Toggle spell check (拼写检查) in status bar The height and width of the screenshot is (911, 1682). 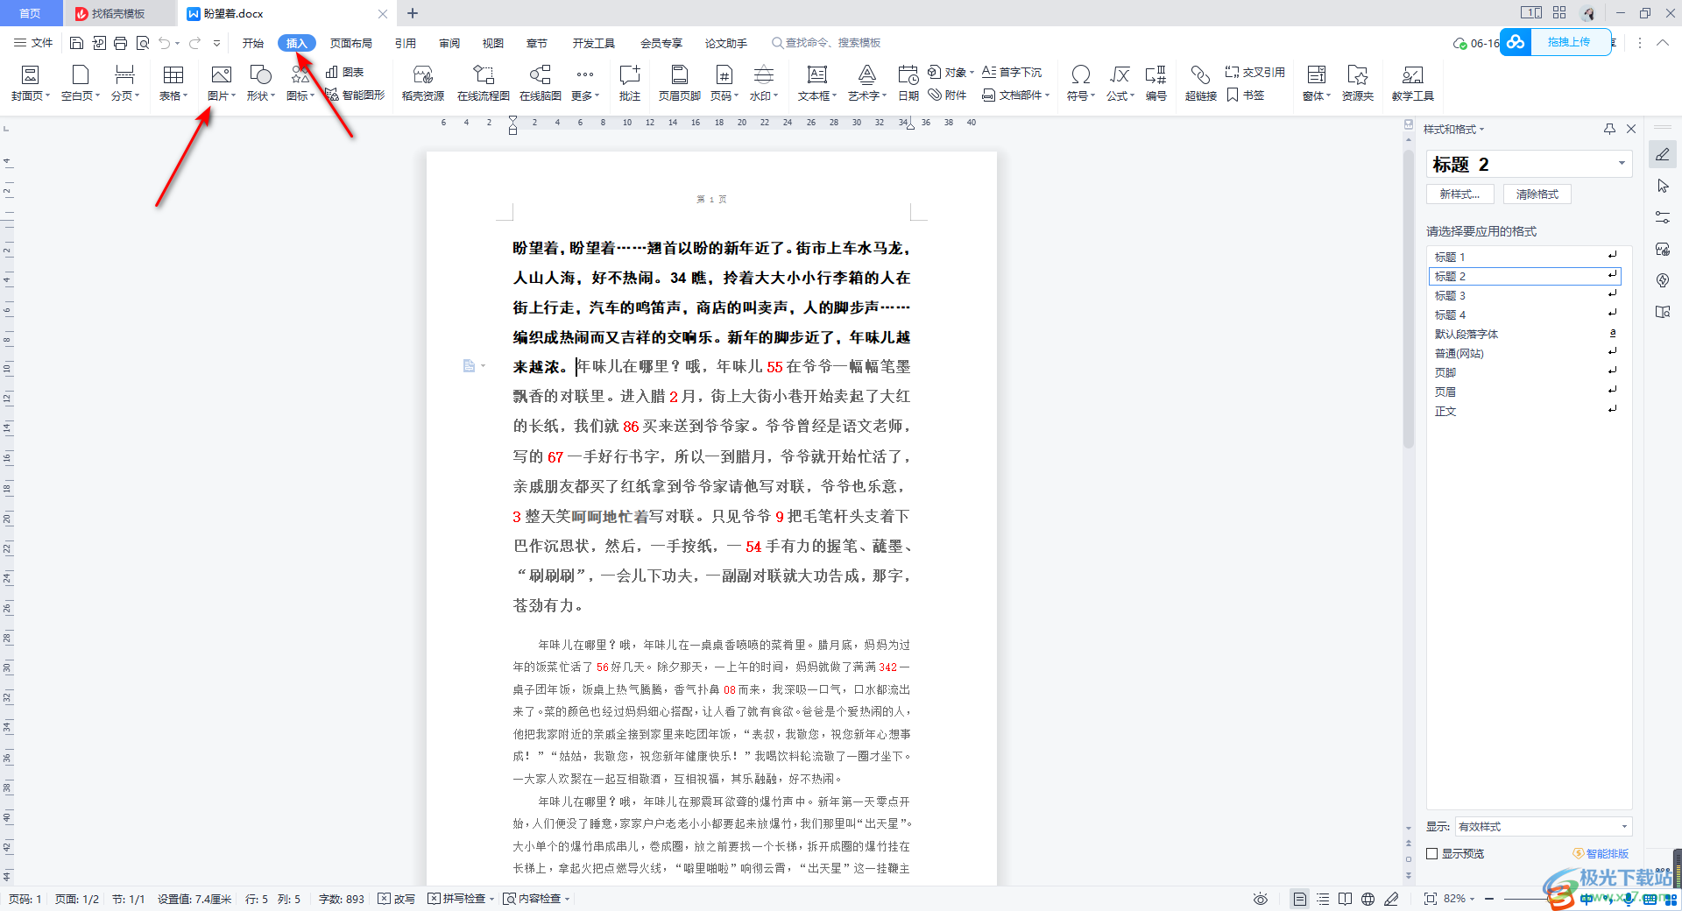click(461, 899)
